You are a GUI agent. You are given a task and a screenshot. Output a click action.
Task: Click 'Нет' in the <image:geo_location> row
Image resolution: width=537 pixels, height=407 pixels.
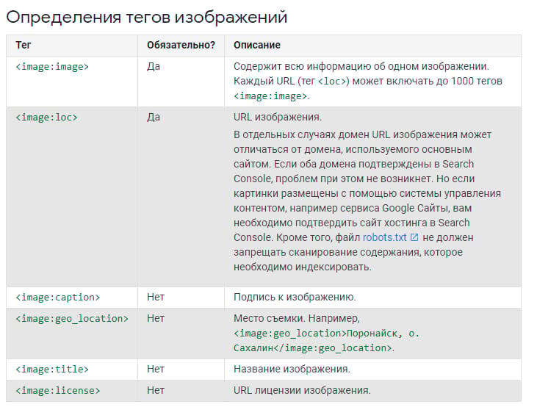(156, 318)
